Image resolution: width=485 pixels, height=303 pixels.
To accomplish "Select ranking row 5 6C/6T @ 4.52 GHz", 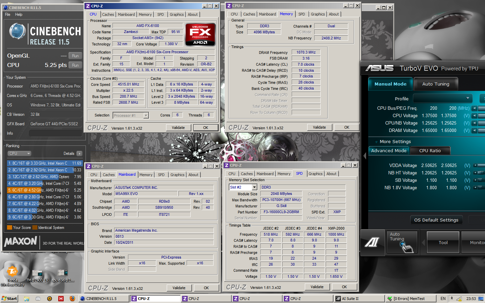I will click(x=44, y=190).
